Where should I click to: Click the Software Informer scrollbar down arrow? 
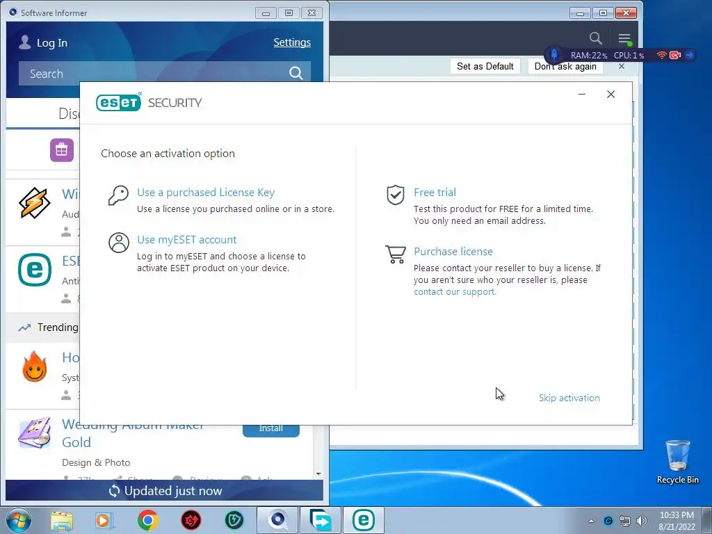(318, 474)
